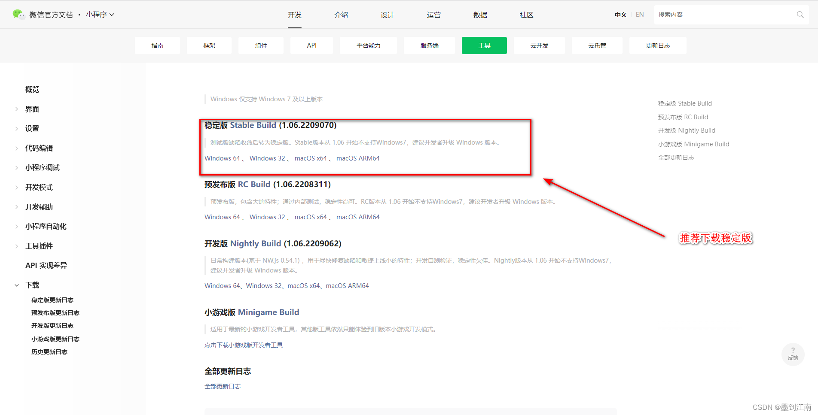Select the green 工具 sub-navigation button
The image size is (818, 415).
pyautogui.click(x=484, y=45)
